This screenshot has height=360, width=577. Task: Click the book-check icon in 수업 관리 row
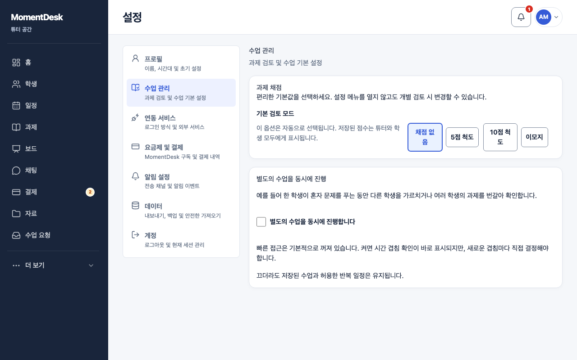[x=135, y=88]
